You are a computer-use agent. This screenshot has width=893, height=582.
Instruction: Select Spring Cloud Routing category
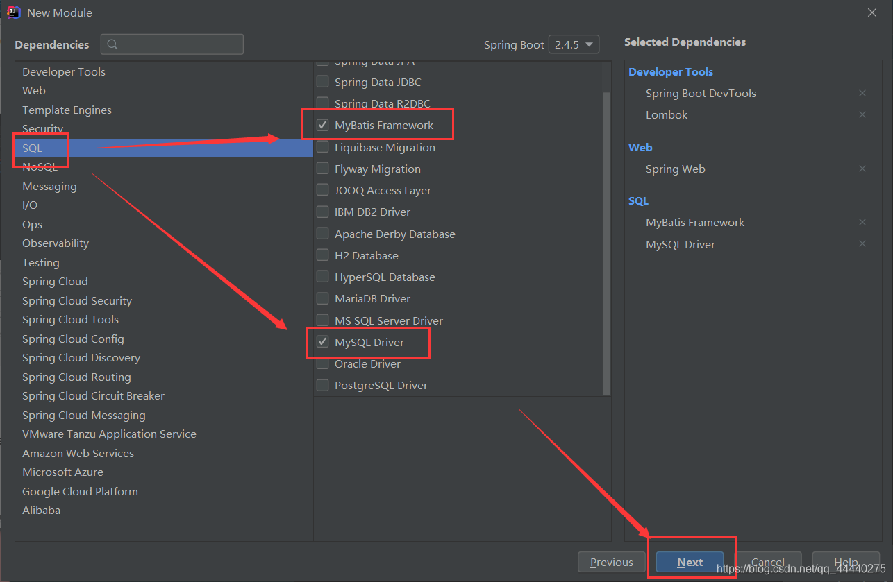click(164, 377)
